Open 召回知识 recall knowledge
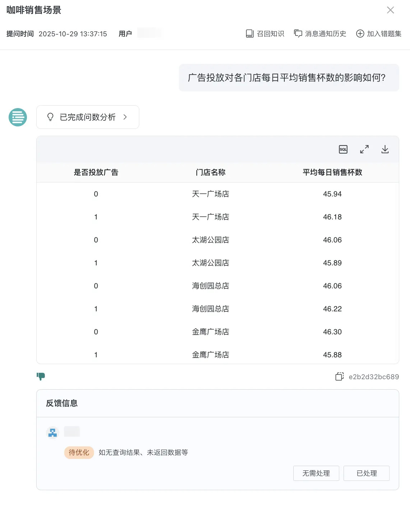The height and width of the screenshot is (525, 410). pyautogui.click(x=265, y=34)
